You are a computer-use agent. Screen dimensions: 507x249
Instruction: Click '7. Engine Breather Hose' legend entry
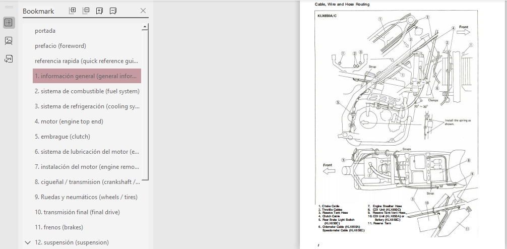click(385, 206)
